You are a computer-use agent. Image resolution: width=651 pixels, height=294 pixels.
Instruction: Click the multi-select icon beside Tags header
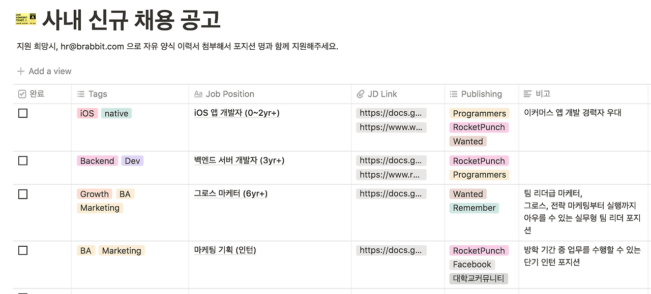click(80, 93)
